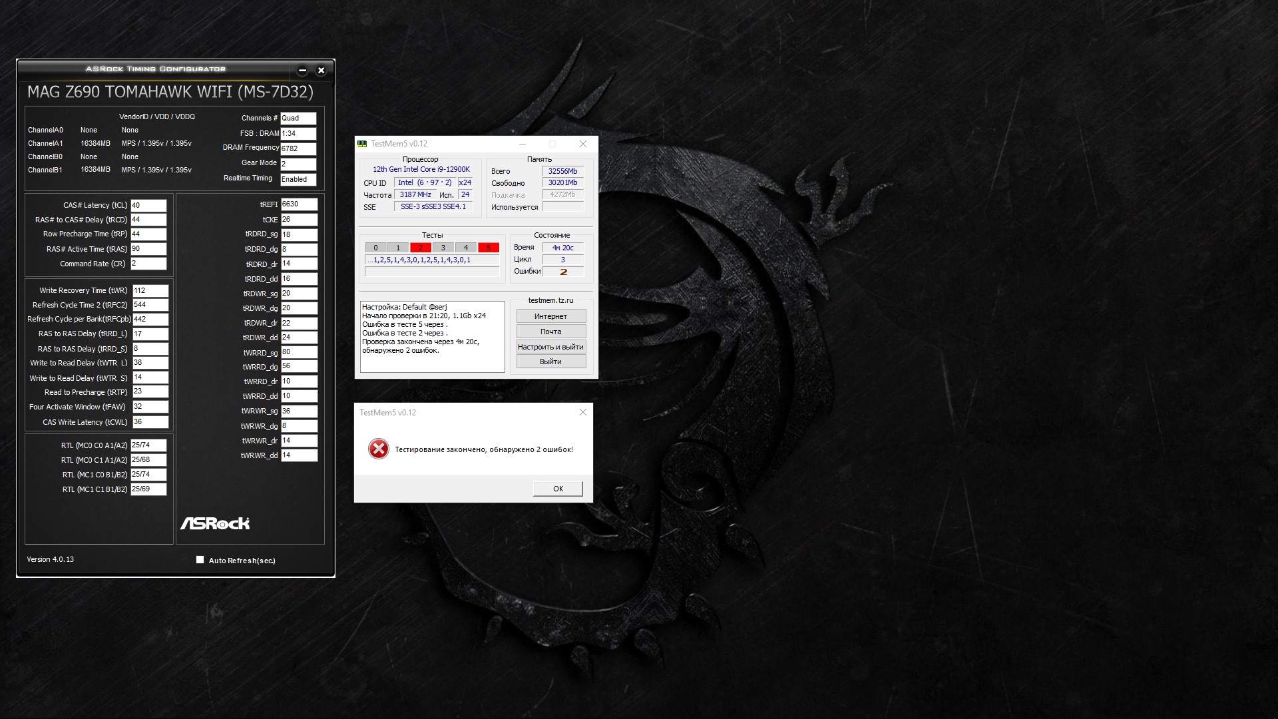Click the Интернет button
This screenshot has width=1278, height=719.
[550, 316]
